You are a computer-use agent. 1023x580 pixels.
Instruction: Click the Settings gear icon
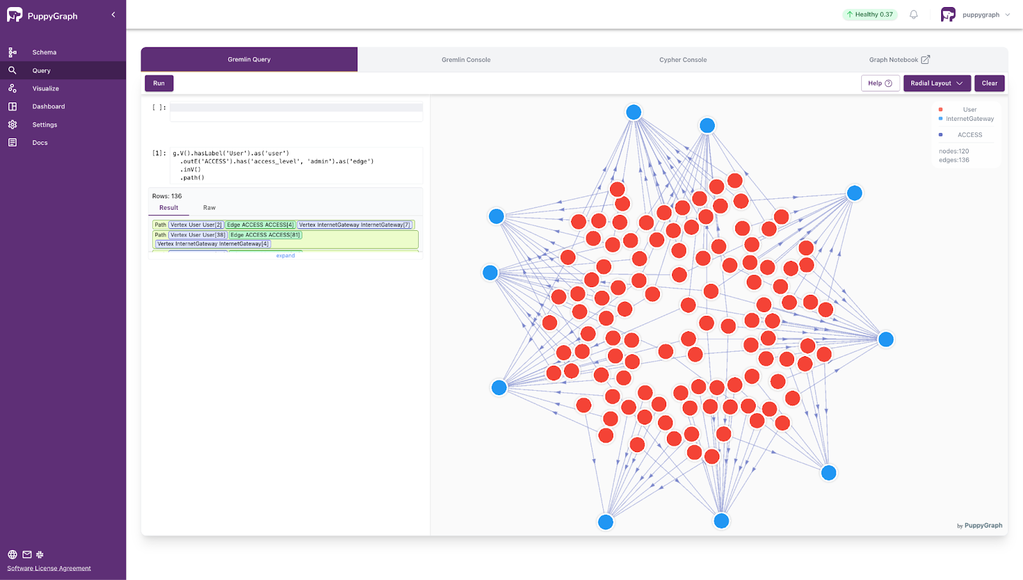coord(12,125)
